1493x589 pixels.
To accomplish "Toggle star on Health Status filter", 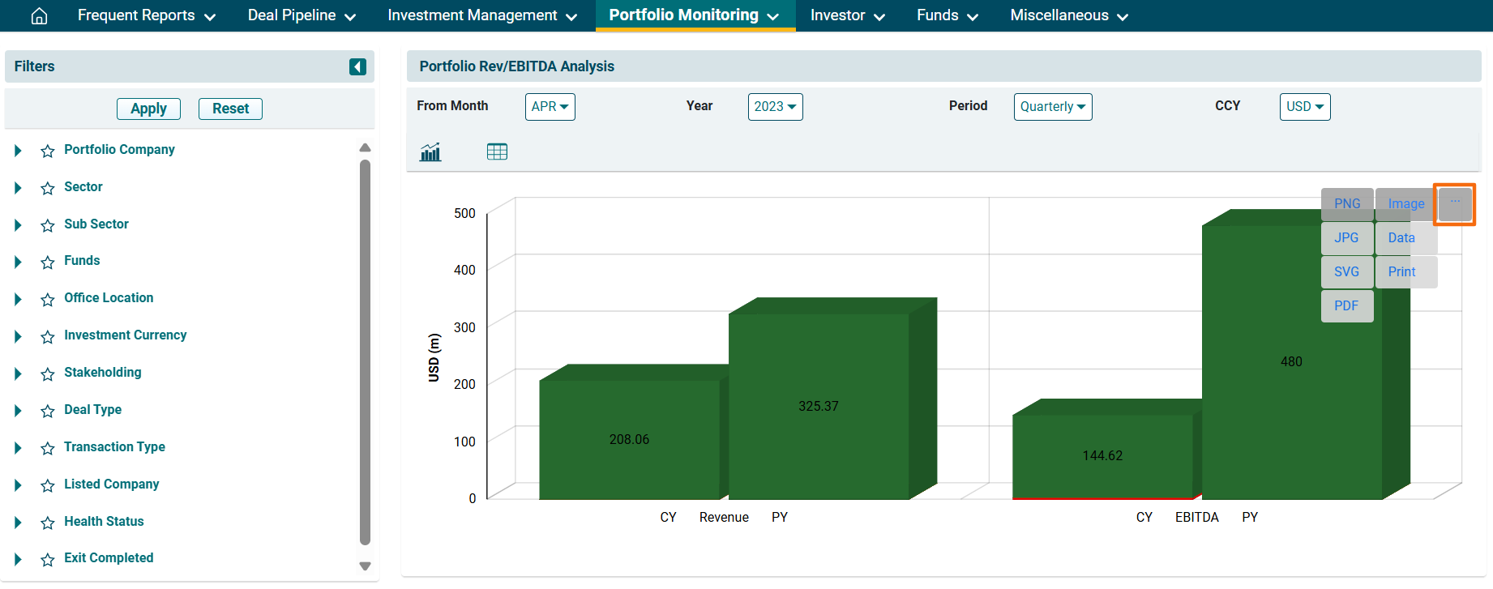I will pos(48,523).
